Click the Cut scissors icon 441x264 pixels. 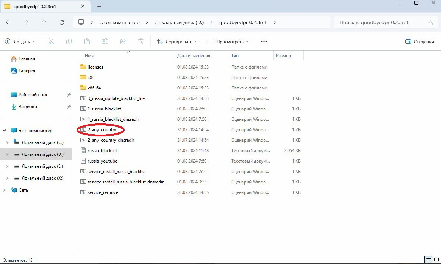51,41
